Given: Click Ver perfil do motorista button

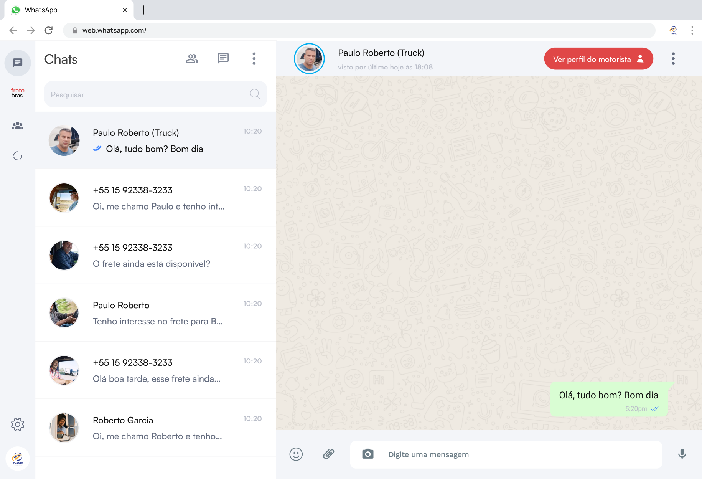Looking at the screenshot, I should (x=598, y=59).
